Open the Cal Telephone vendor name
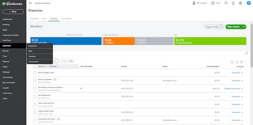Viewport: 253px width, 125px height. tap(44, 95)
